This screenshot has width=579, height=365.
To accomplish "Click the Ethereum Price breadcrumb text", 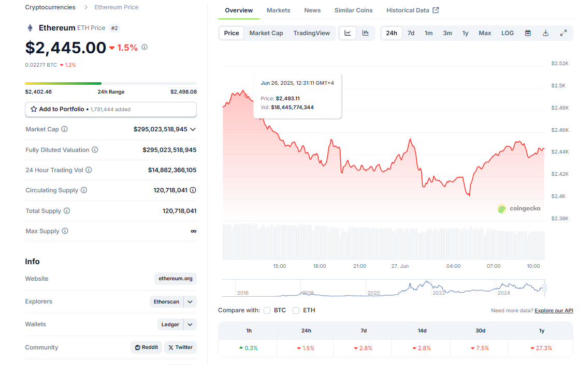I will pos(117,7).
